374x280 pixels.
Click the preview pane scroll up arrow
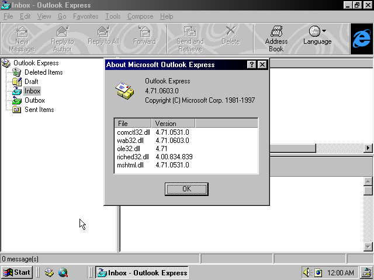click(368, 181)
